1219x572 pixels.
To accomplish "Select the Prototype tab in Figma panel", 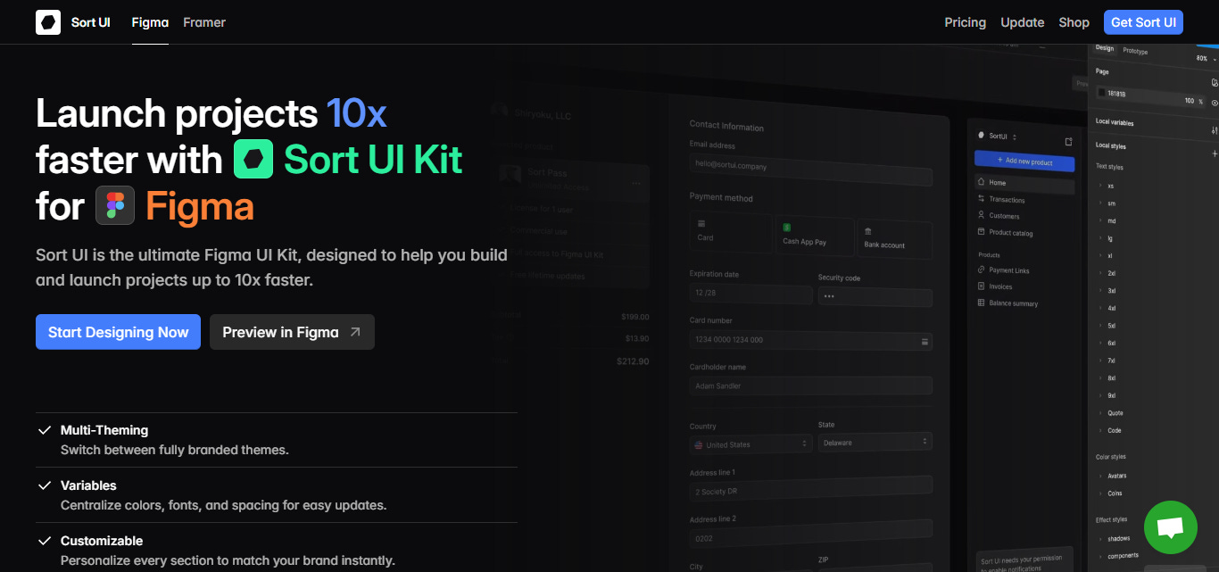I will coord(1135,51).
